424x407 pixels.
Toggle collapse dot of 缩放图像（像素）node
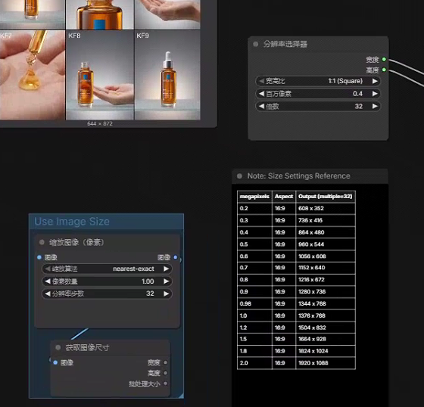[42, 242]
